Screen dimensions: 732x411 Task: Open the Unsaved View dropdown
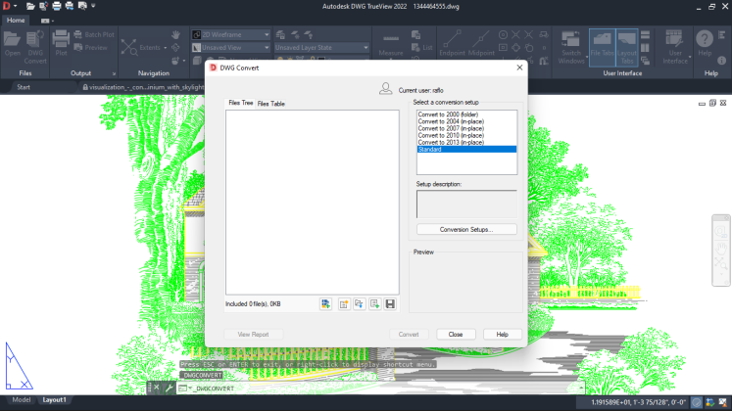click(231, 48)
